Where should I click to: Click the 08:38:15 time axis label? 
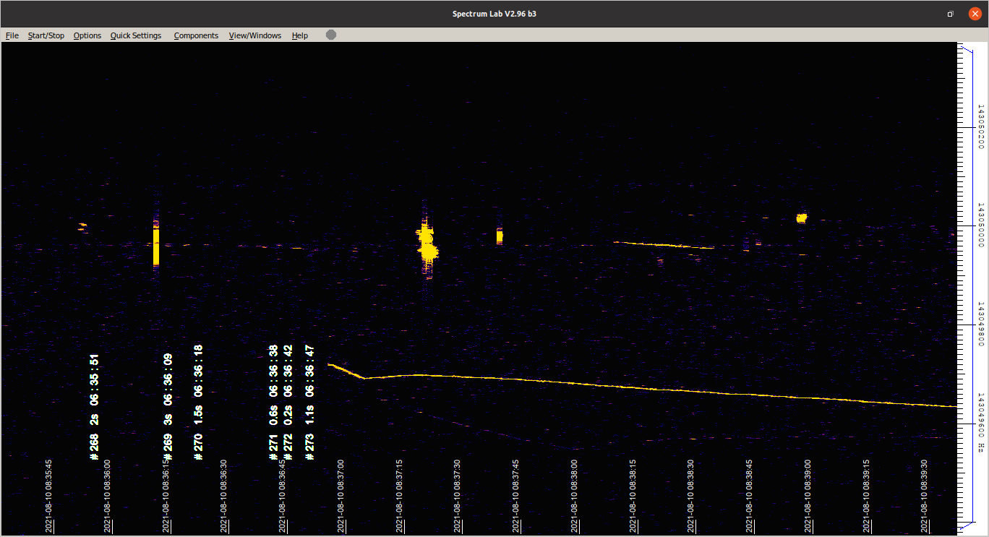pos(633,496)
